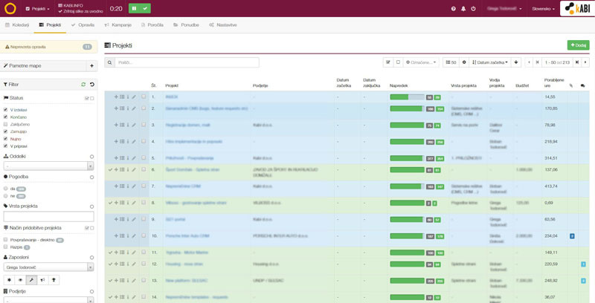Image resolution: width=595 pixels, height=303 pixels.
Task: Click the list settings gear icon
Action: point(464,62)
